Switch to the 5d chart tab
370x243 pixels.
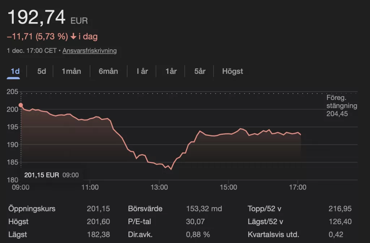[x=42, y=71]
